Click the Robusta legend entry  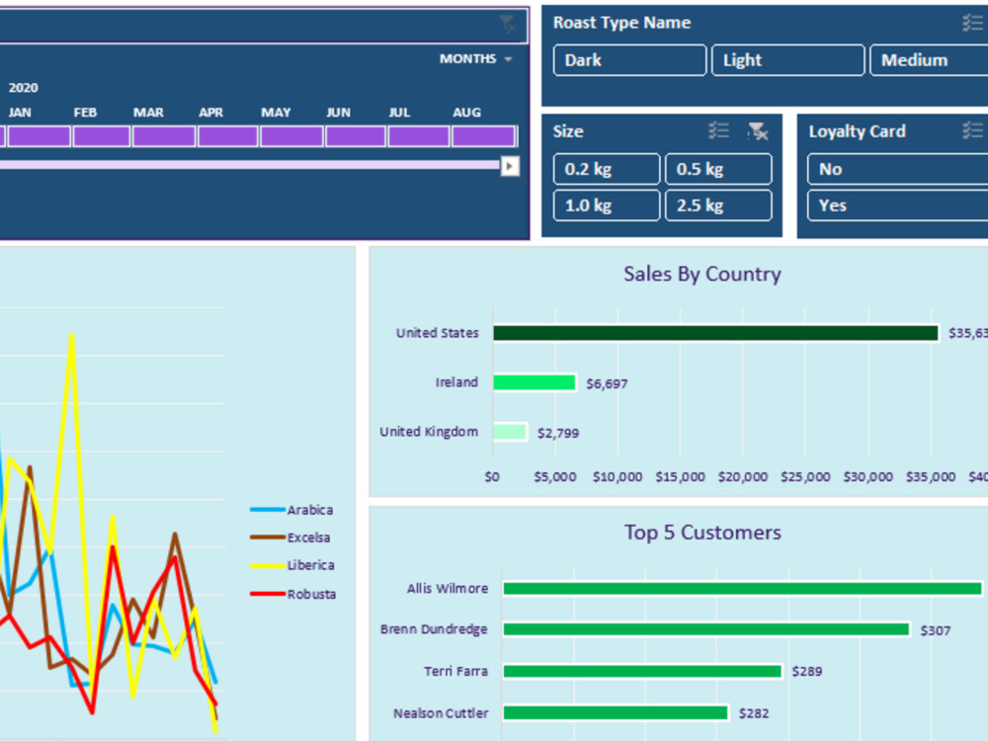click(293, 594)
